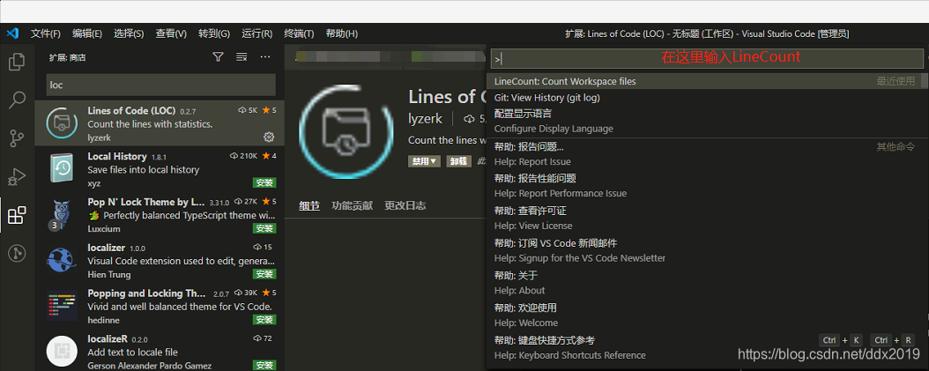Click the filter extensions funnel icon
Image resolution: width=929 pixels, height=371 pixels.
(x=218, y=57)
